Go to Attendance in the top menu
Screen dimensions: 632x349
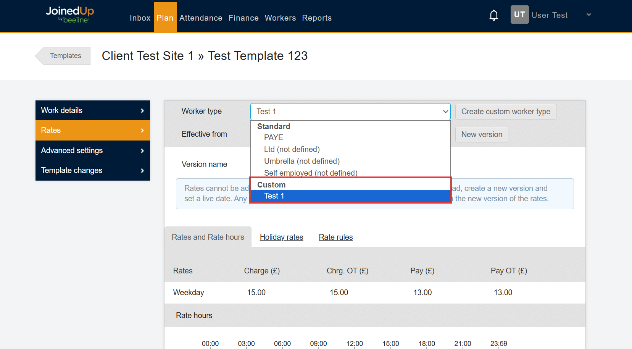point(201,18)
